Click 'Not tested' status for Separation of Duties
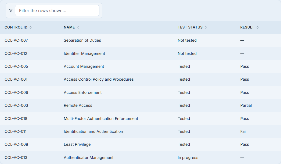 pos(187,40)
